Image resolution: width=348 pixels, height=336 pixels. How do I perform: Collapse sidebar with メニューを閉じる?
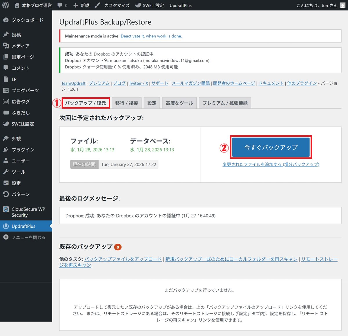(x=28, y=237)
